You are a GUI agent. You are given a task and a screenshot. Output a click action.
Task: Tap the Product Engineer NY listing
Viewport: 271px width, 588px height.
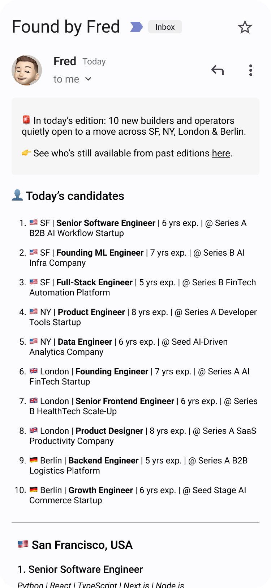(91, 312)
